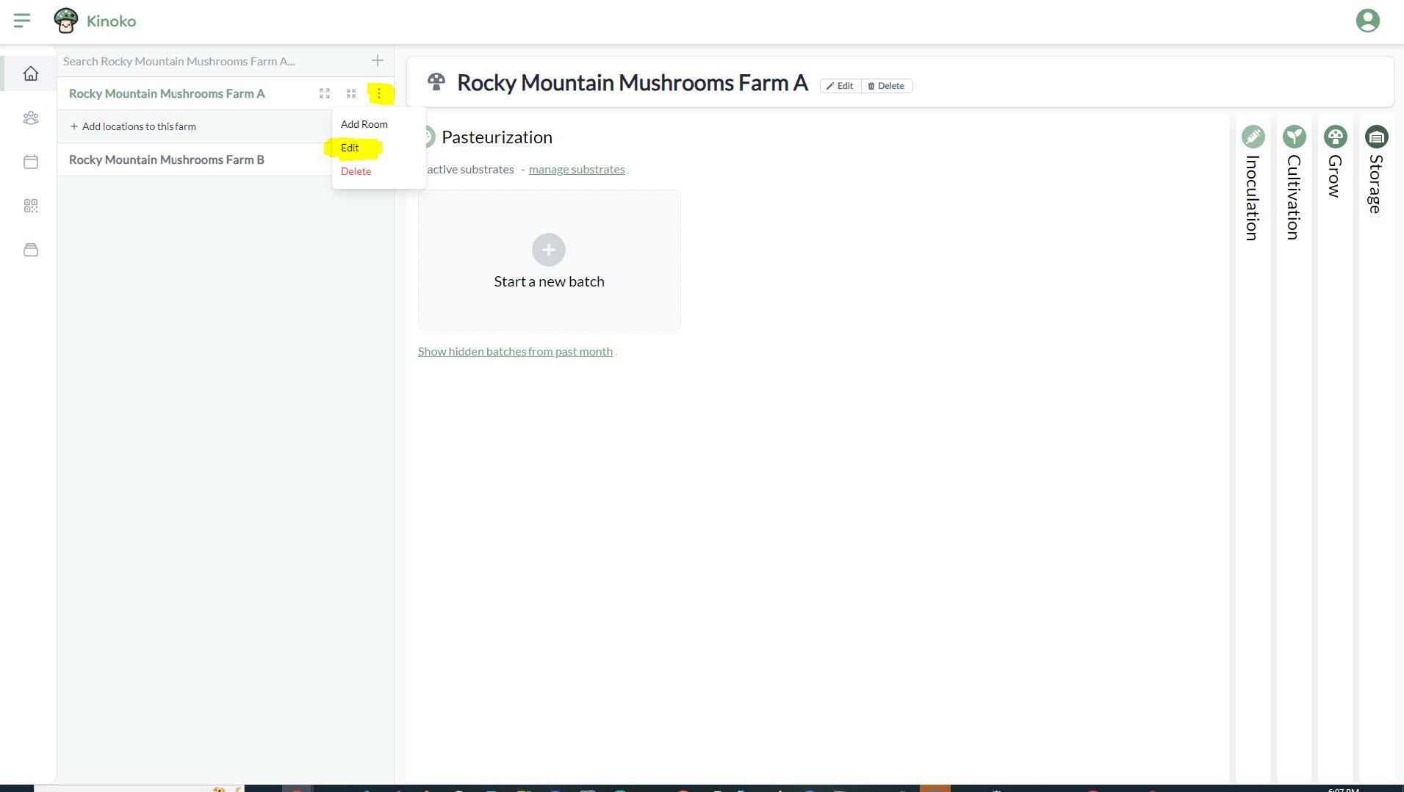Collapse all rooms under Farm A
The image size is (1404, 792).
tap(351, 93)
